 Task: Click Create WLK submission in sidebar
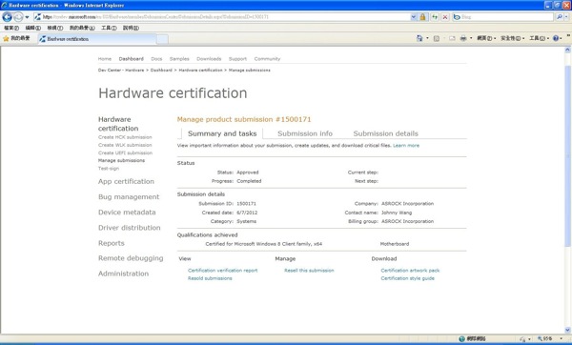(x=125, y=145)
